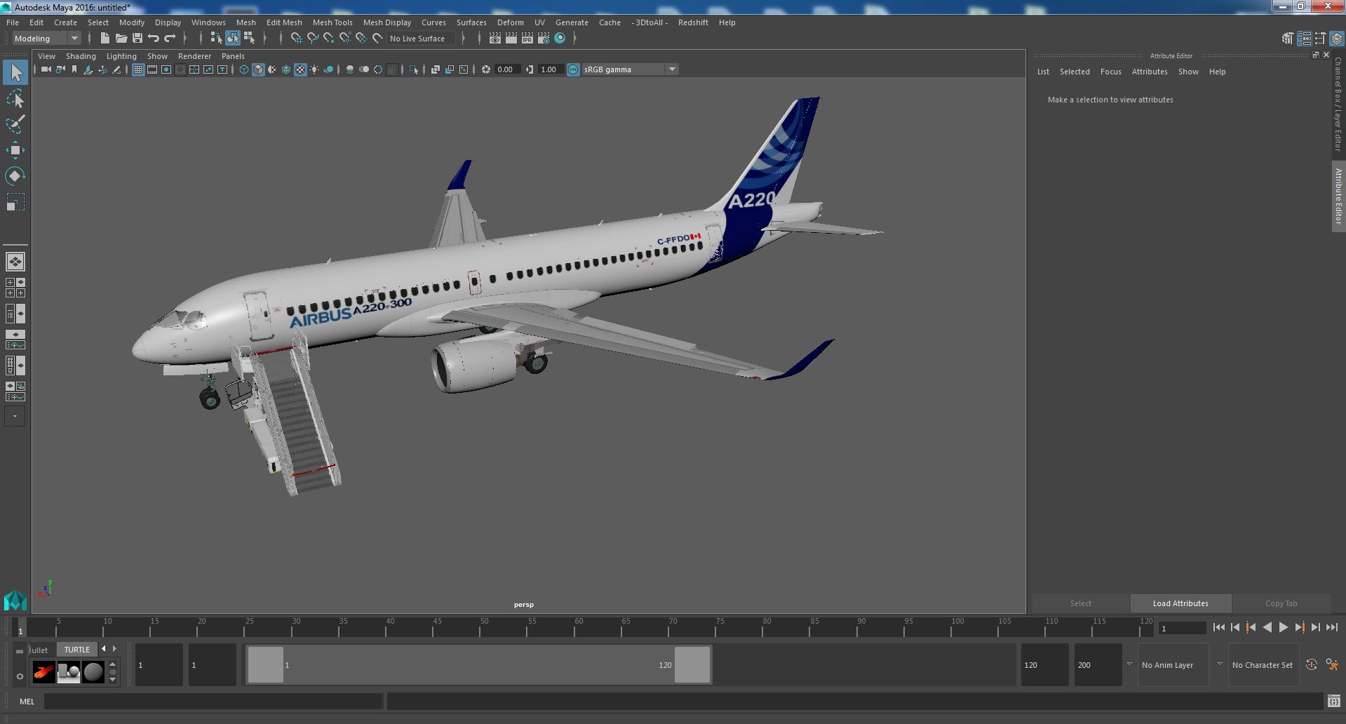
Task: Go to end of playback range
Action: (1331, 628)
